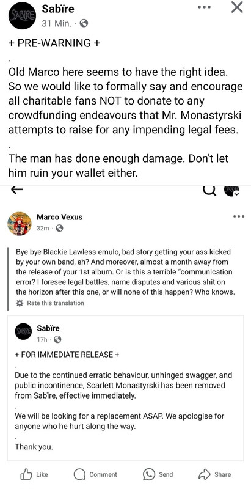
Task: Click the globe icon beside 32m
Action: [x=59, y=228]
